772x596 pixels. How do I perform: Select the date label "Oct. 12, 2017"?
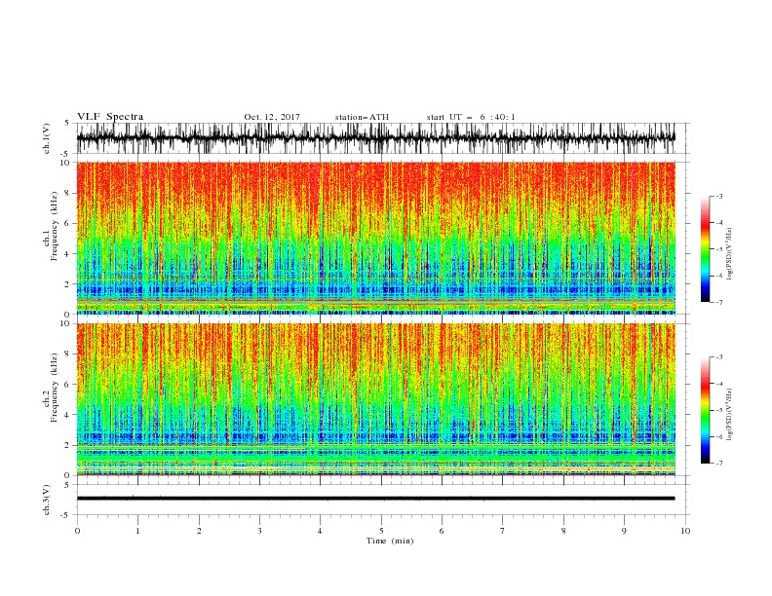(272, 117)
